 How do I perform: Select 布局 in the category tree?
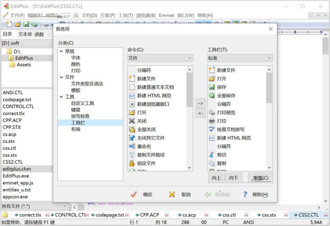(x=76, y=129)
